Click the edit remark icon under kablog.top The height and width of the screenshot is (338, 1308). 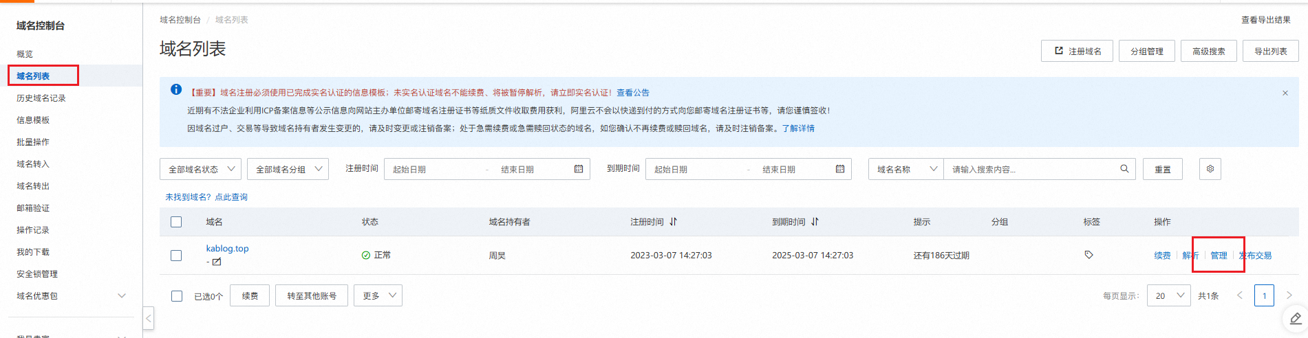pyautogui.click(x=217, y=262)
